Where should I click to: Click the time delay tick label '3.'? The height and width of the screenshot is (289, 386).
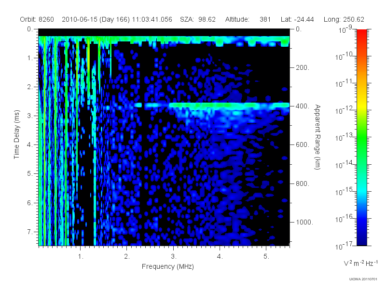click(x=30, y=116)
